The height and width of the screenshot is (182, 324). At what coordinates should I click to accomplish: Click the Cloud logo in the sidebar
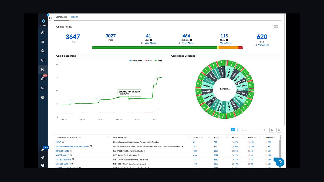[43, 22]
